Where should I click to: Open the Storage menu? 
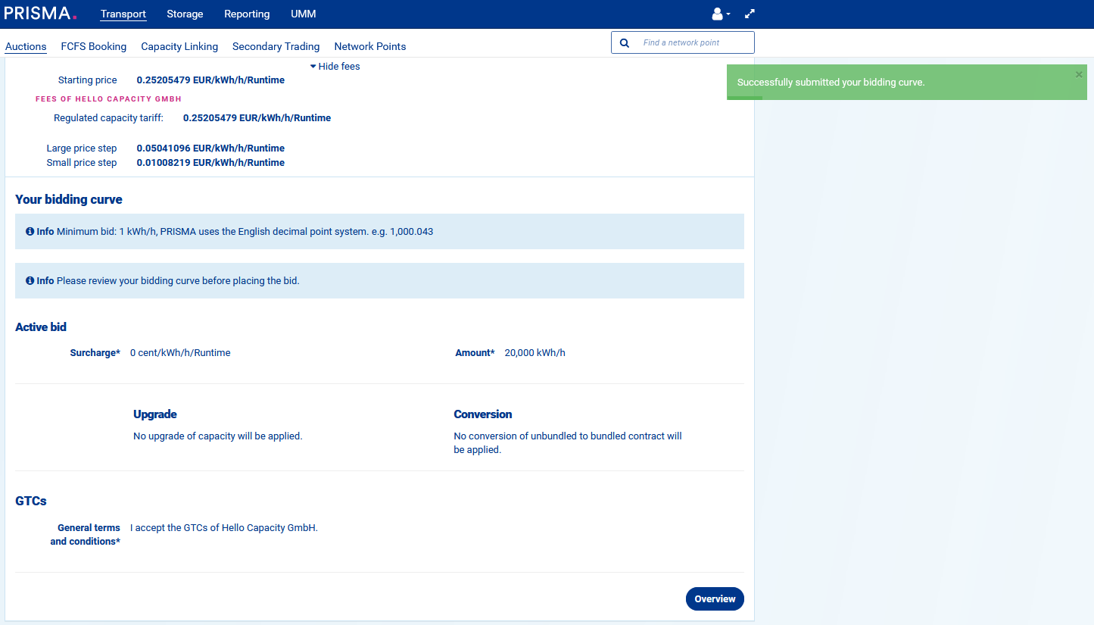pos(185,14)
